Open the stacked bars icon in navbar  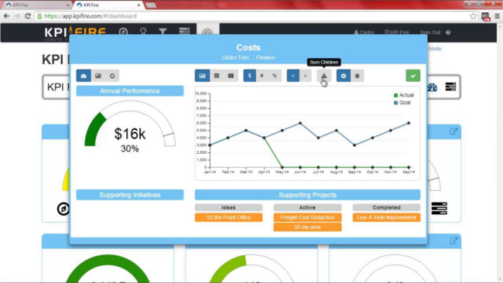tap(184, 31)
